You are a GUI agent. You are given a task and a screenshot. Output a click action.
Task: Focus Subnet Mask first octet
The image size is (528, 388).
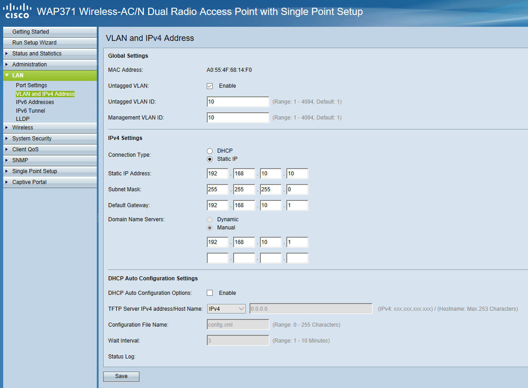click(218, 189)
